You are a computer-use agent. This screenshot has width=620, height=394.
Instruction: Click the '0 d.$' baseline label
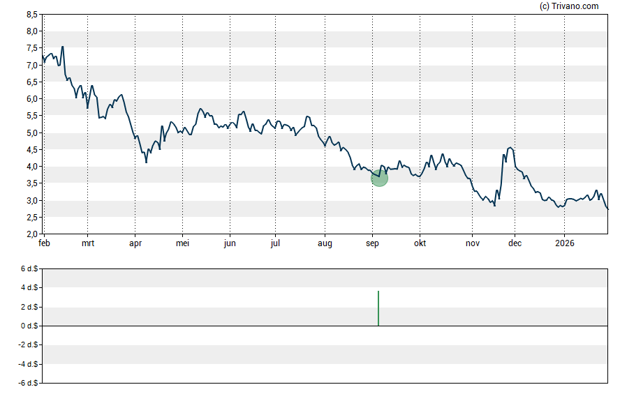pos(27,326)
